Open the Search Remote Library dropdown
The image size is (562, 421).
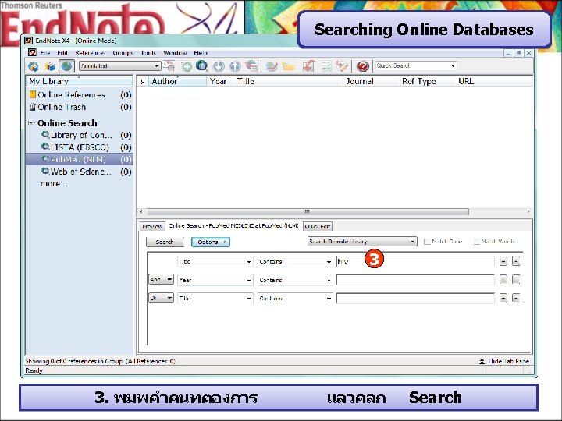click(362, 242)
